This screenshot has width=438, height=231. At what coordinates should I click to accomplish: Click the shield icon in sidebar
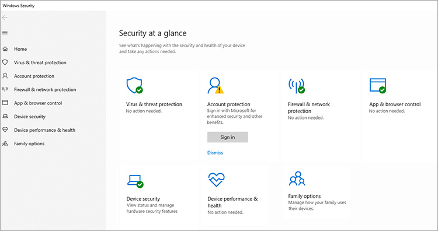(x=5, y=62)
